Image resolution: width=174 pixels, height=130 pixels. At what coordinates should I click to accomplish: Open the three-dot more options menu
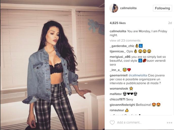tap(169, 123)
